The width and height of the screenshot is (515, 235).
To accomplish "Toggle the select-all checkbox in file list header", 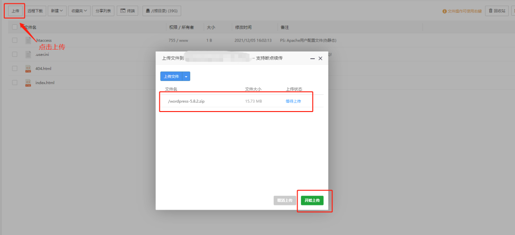I will click(x=15, y=27).
